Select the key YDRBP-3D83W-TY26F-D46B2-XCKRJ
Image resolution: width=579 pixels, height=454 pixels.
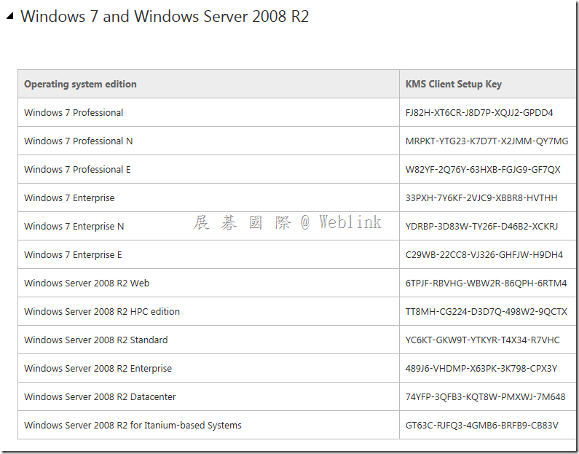481,227
